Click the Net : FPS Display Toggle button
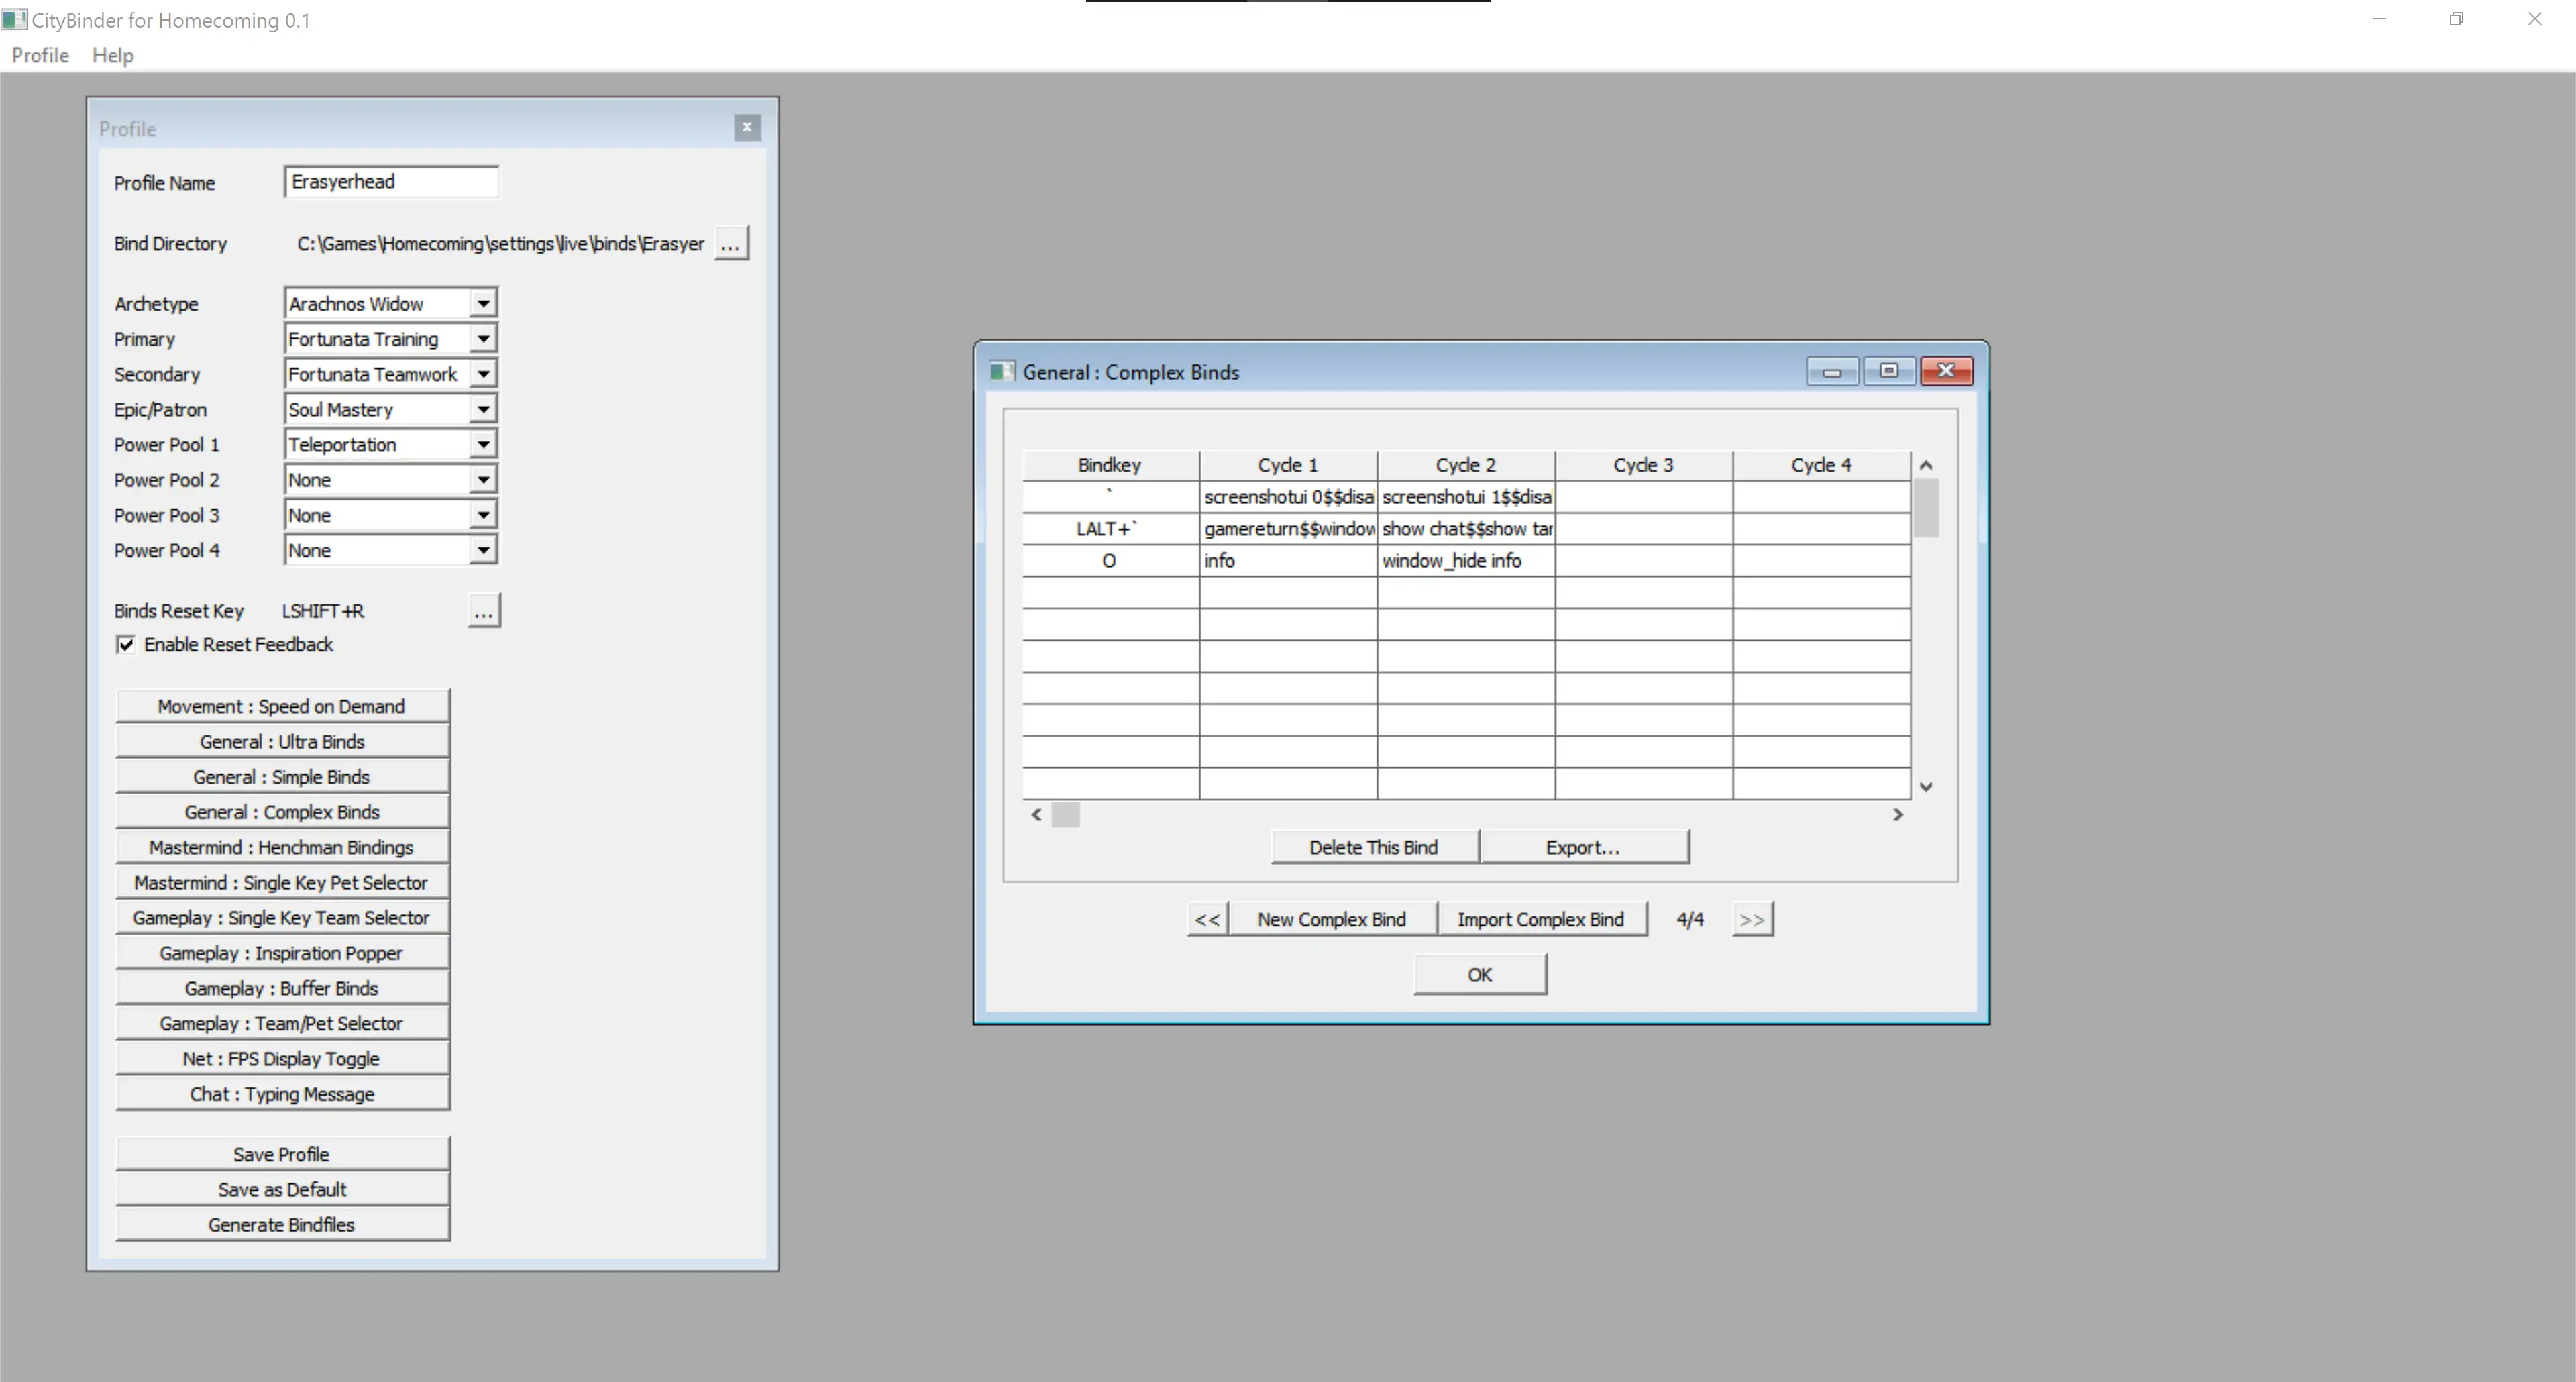Image resolution: width=2576 pixels, height=1382 pixels. pos(281,1058)
